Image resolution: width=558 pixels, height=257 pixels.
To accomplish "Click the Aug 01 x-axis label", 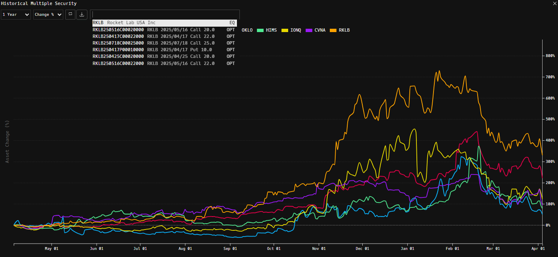I will coord(185,249).
